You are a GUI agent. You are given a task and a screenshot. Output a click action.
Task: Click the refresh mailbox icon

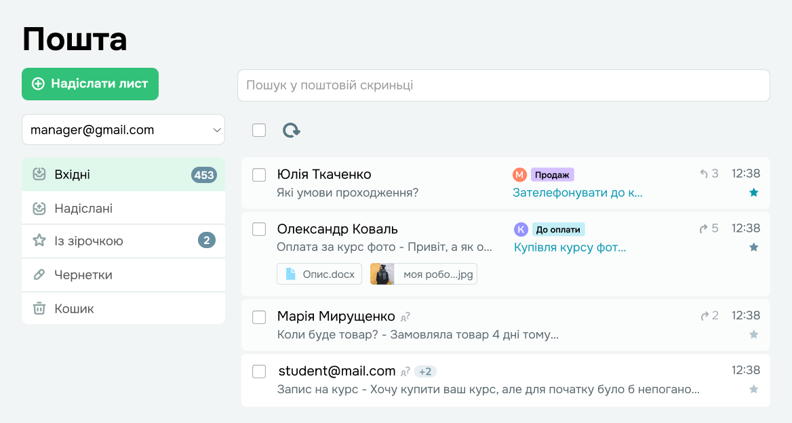pyautogui.click(x=291, y=130)
